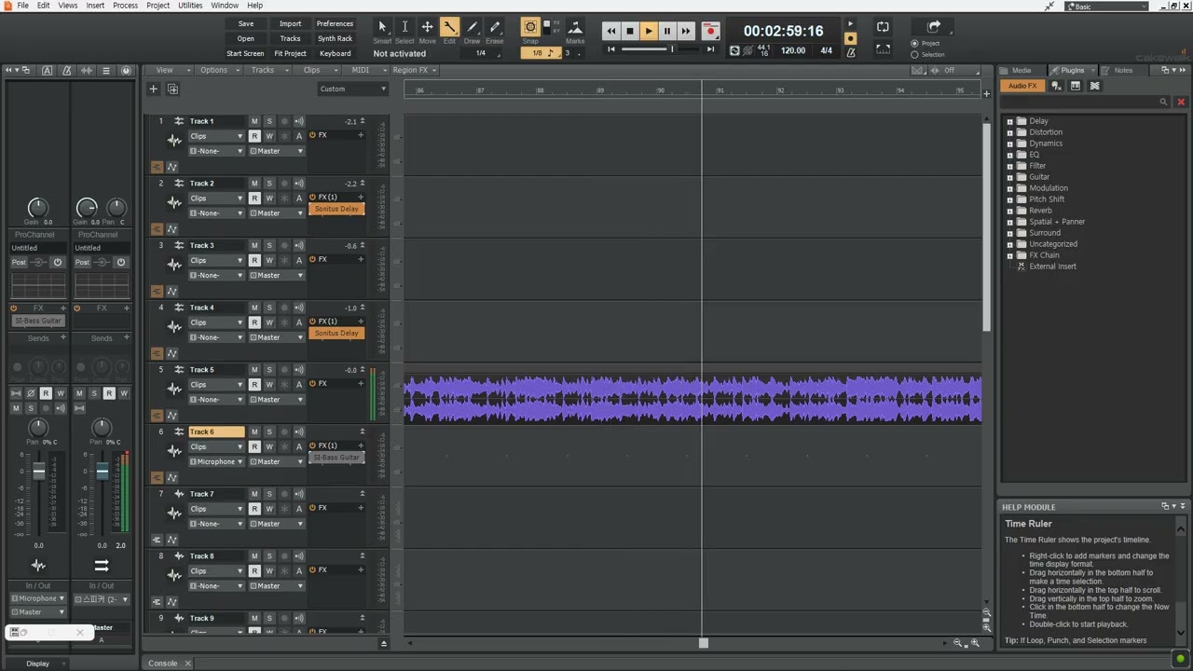Click the Sonitus Delay effect on Track 2
Screen dimensions: 1193x671
(336, 209)
